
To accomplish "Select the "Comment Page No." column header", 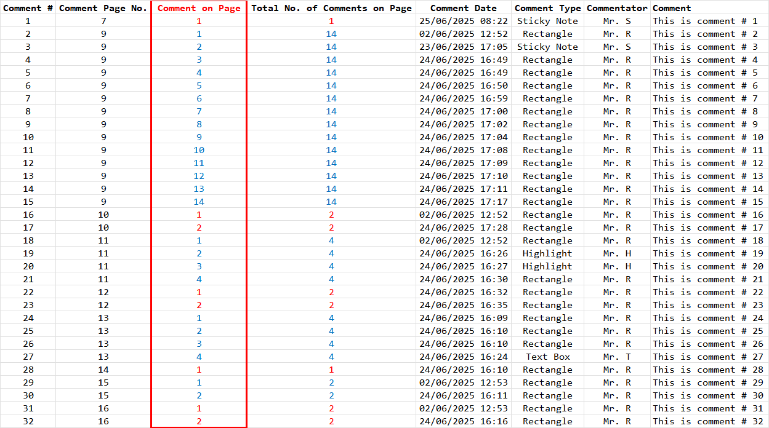I will (x=103, y=8).
